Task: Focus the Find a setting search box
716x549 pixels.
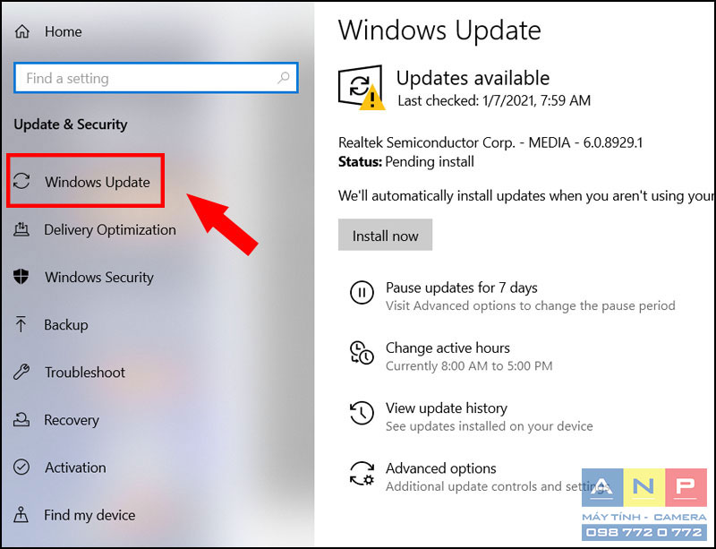Action: [156, 78]
